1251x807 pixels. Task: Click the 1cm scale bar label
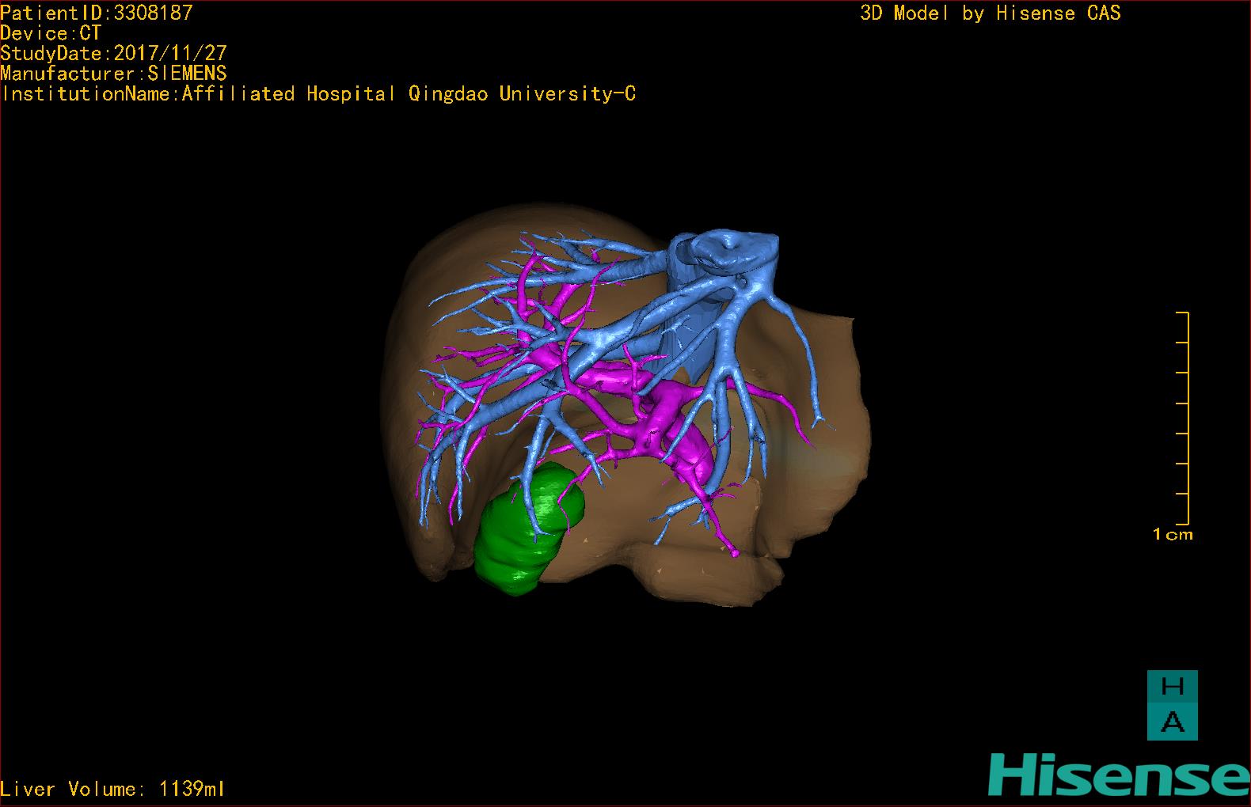[x=1173, y=535]
